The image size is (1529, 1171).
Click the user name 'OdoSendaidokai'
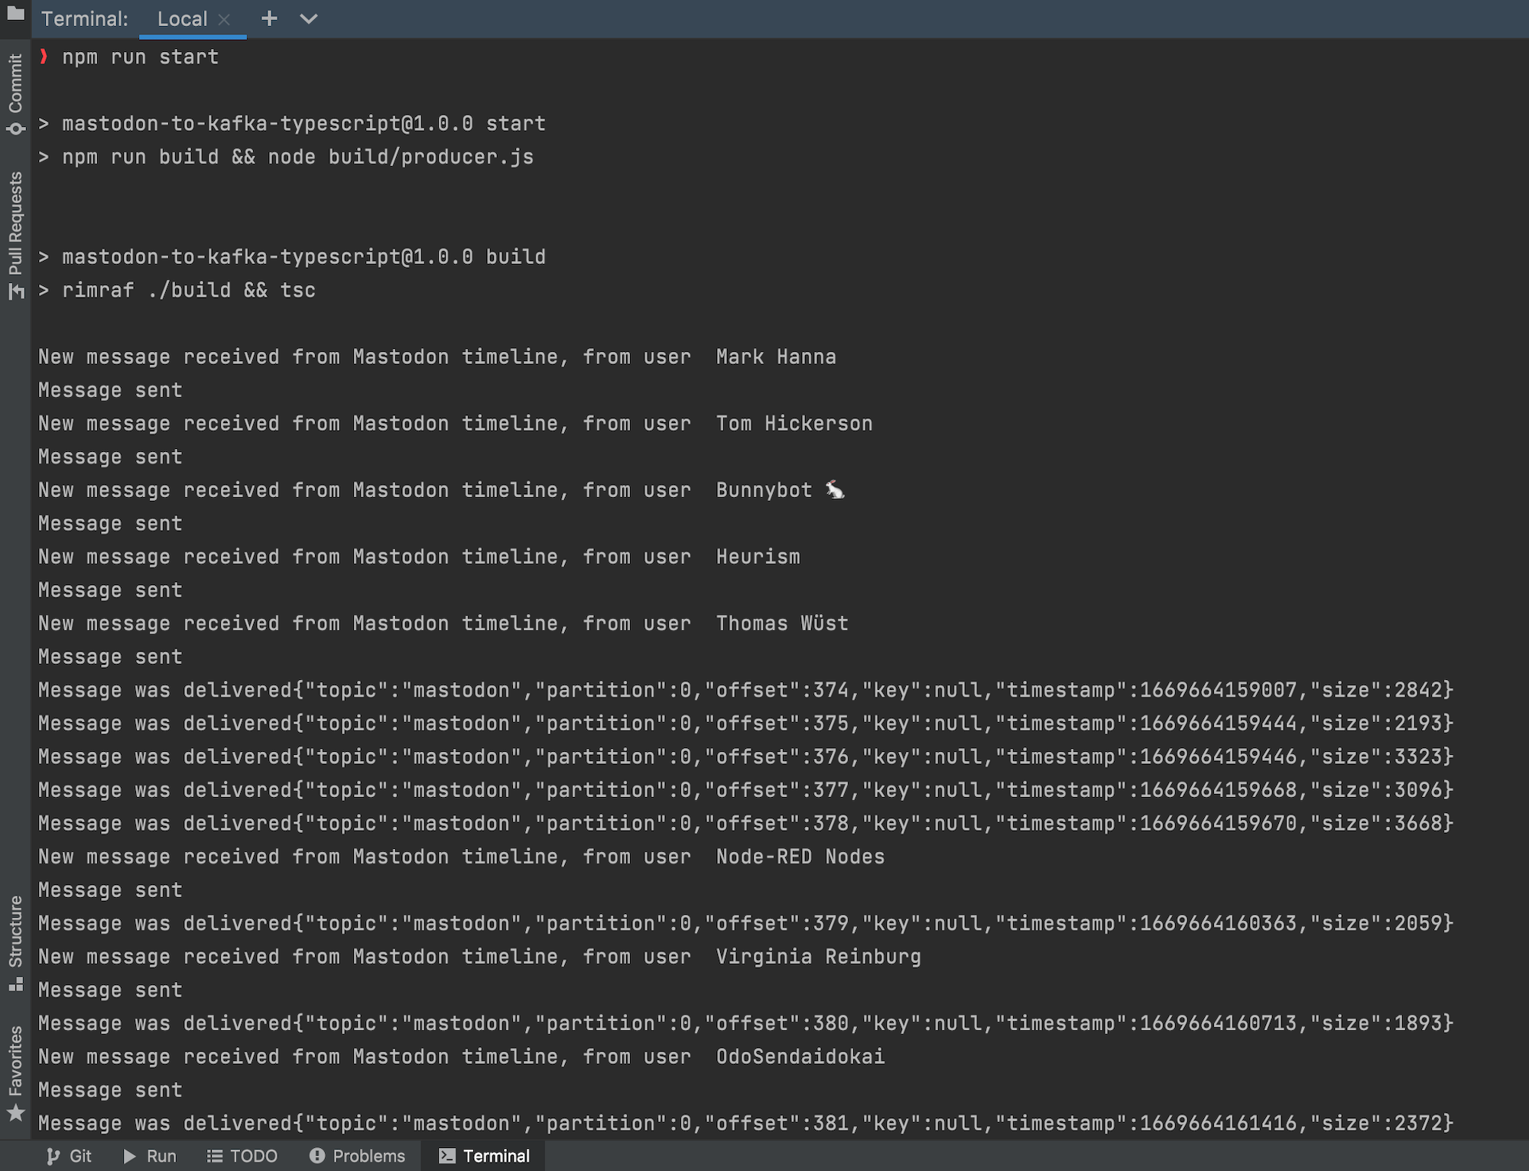point(800,1056)
